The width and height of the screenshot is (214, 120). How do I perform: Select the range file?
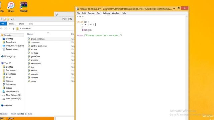[33, 81]
